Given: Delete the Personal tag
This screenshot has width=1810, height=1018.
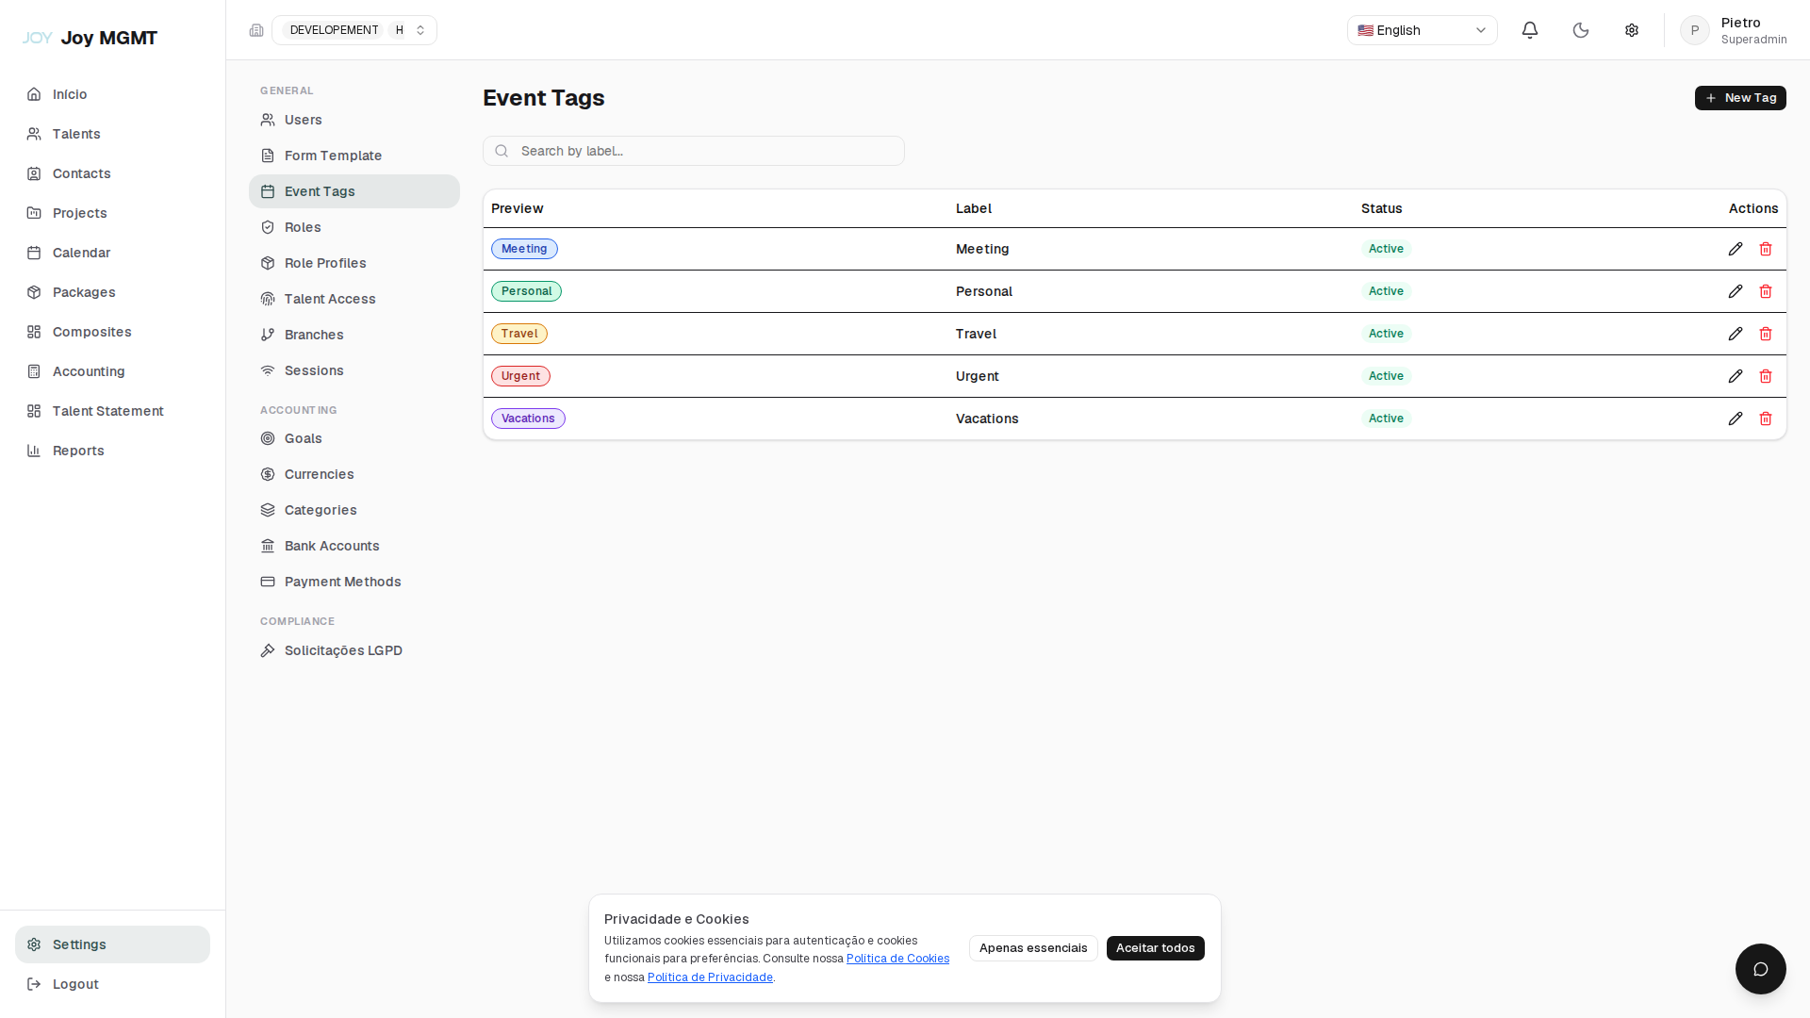Looking at the screenshot, I should [1766, 291].
